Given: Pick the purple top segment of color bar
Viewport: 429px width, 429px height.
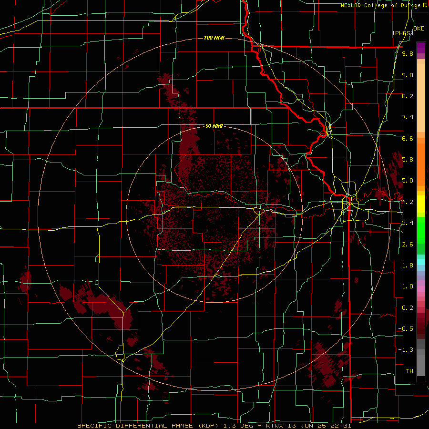Looking at the screenshot, I should (421, 48).
